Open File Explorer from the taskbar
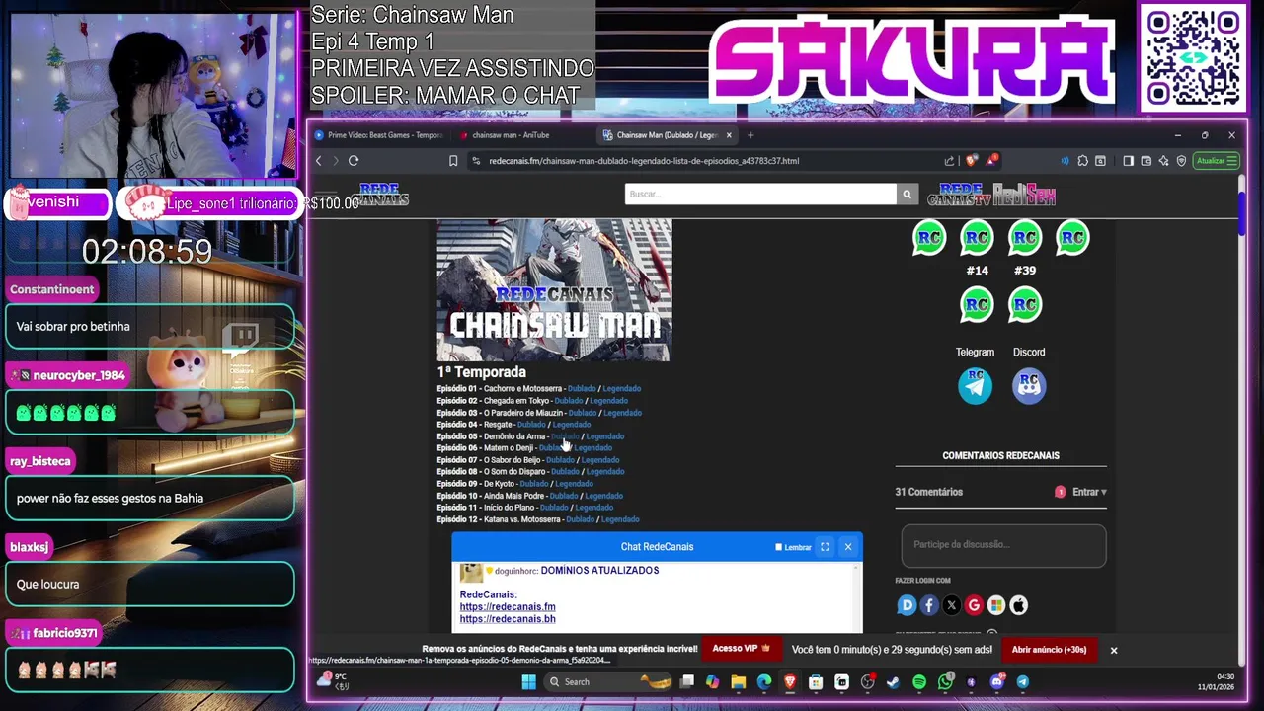1264x711 pixels. 738,681
